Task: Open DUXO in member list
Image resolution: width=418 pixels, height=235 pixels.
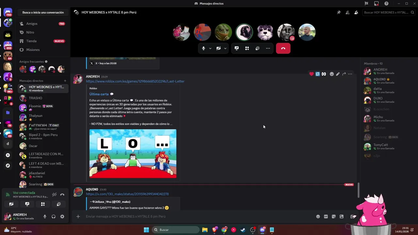Action: click(x=388, y=100)
